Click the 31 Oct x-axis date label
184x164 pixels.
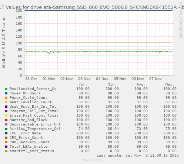31,79
